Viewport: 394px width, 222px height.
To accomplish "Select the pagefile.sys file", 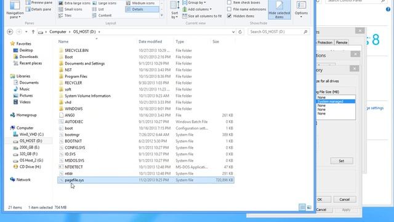I will point(146,180).
